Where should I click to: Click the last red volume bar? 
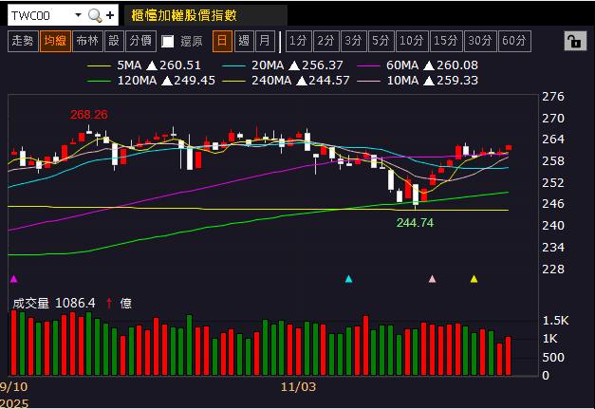point(508,356)
